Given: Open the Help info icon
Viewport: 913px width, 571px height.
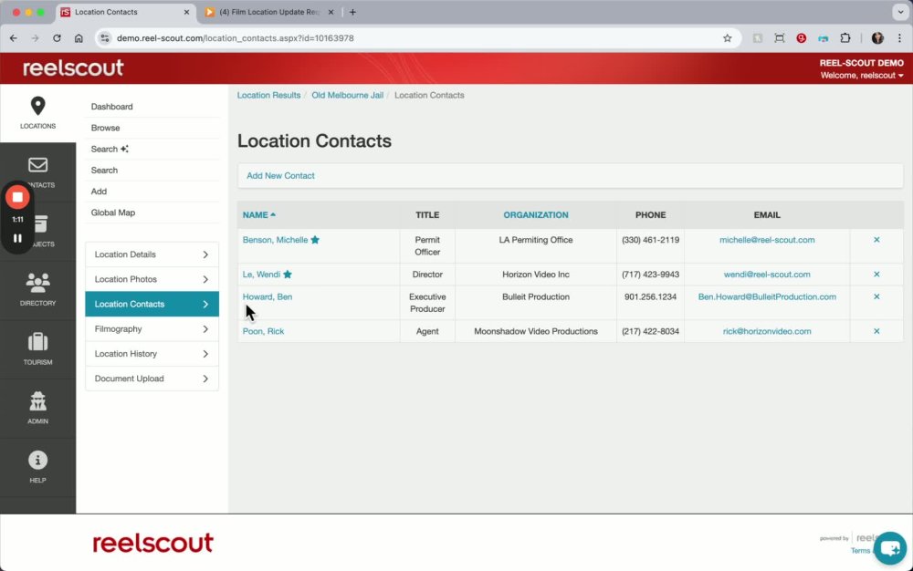Looking at the screenshot, I should [x=37, y=460].
